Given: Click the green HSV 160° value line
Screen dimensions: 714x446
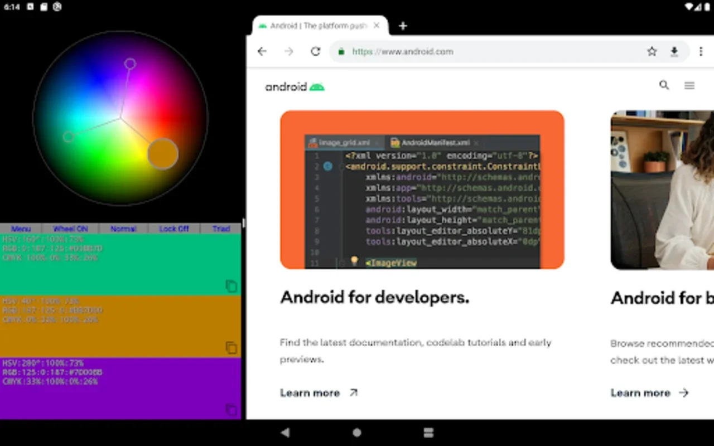Looking at the screenshot, I should [x=42, y=239].
